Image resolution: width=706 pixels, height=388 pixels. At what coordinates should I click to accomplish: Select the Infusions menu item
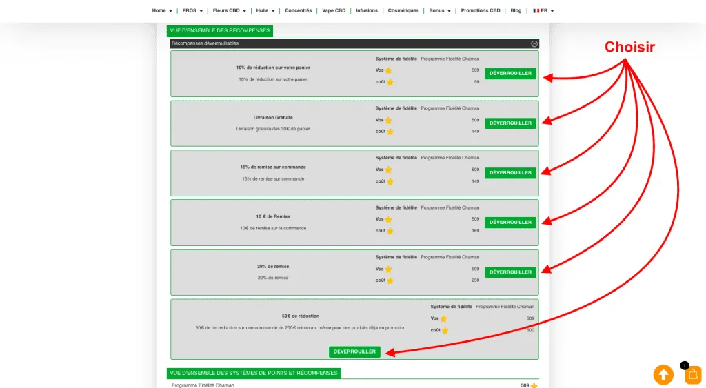point(367,11)
